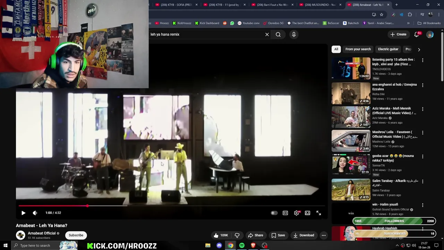The width and height of the screenshot is (444, 250).
Task: Open WhatsApp bookmark icon
Action: (x=232, y=23)
